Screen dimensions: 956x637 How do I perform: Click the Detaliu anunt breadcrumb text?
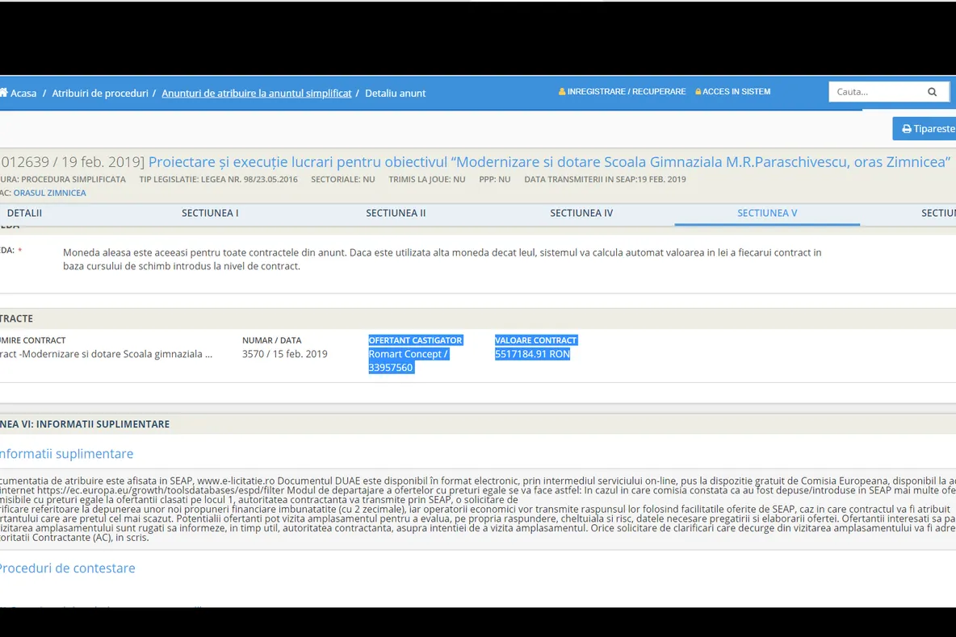point(395,94)
